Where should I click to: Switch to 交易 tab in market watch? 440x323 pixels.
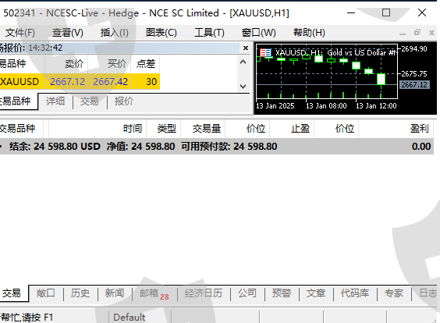point(90,101)
